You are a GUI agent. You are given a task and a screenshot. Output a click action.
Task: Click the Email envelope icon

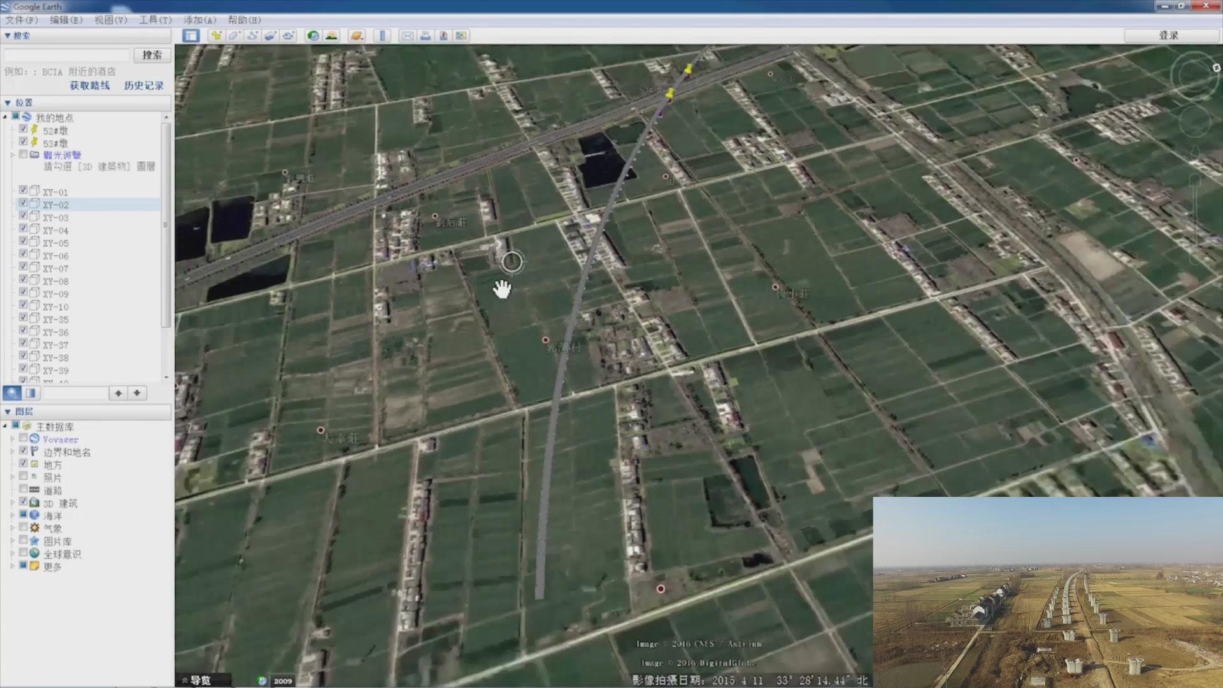407,36
